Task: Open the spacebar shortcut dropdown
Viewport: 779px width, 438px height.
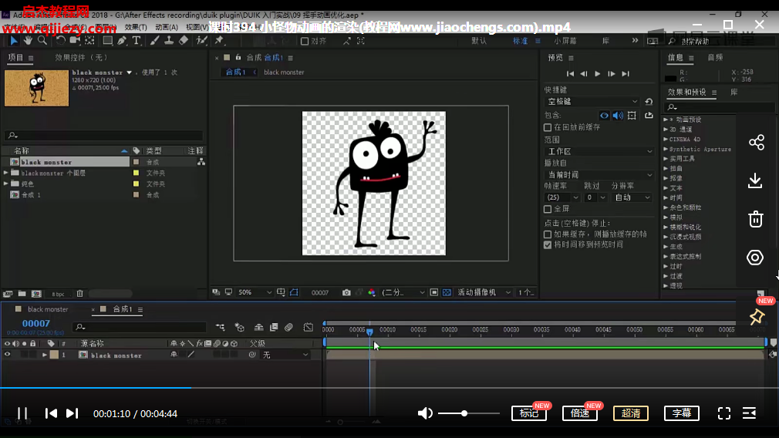Action: [x=592, y=101]
